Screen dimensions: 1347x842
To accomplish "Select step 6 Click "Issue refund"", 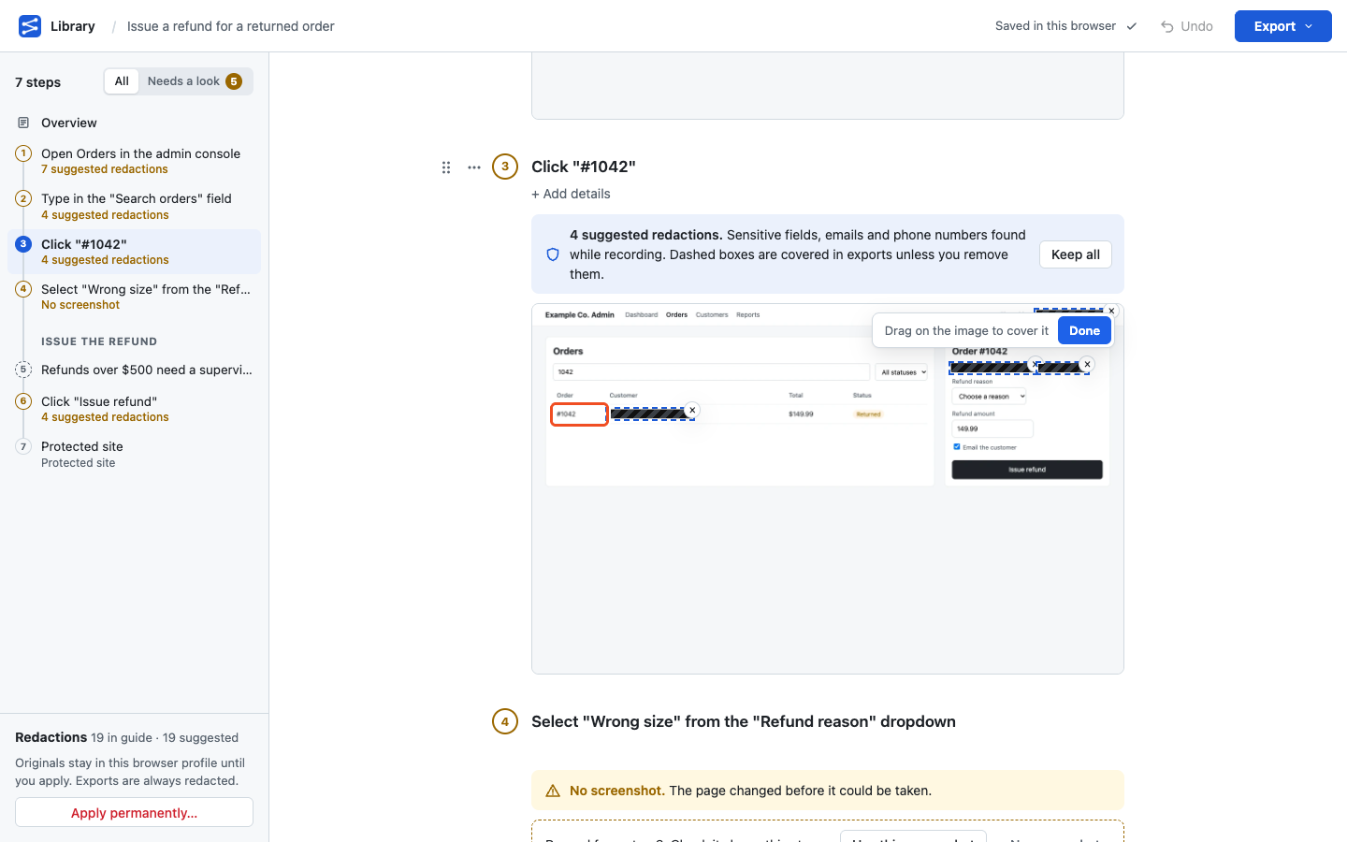I will (x=134, y=409).
